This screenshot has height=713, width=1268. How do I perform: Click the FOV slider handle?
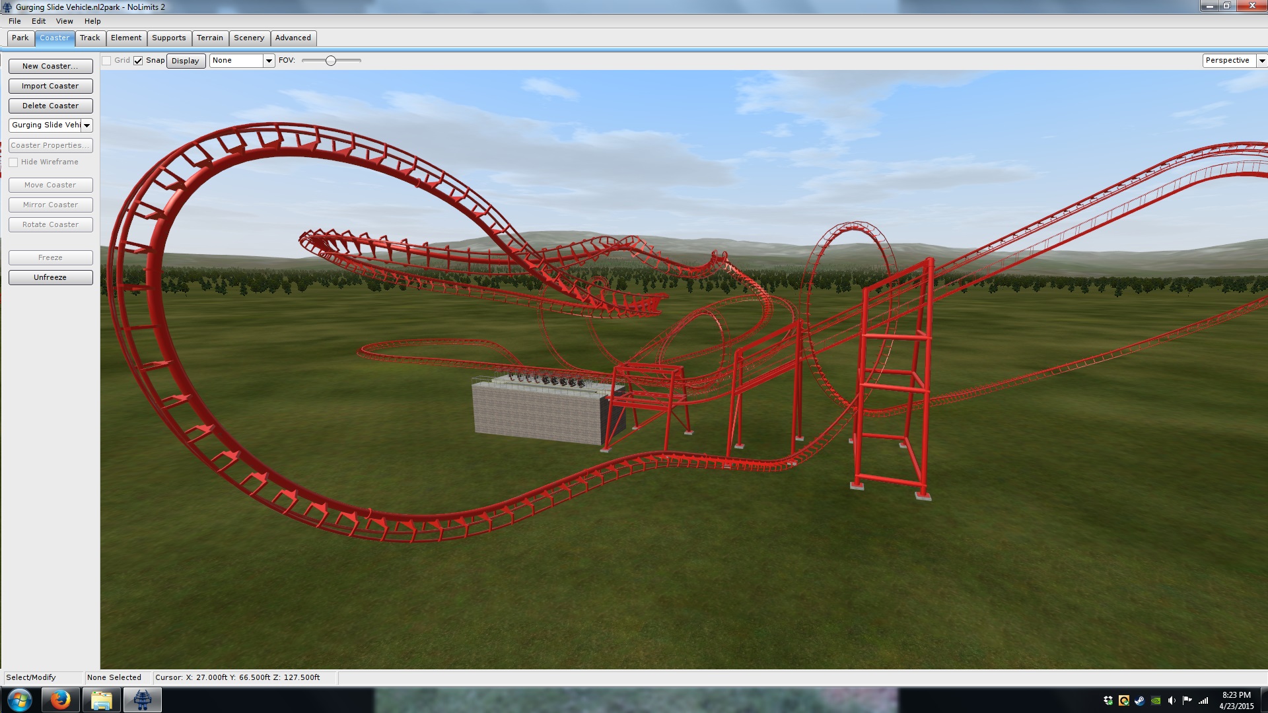(x=331, y=61)
